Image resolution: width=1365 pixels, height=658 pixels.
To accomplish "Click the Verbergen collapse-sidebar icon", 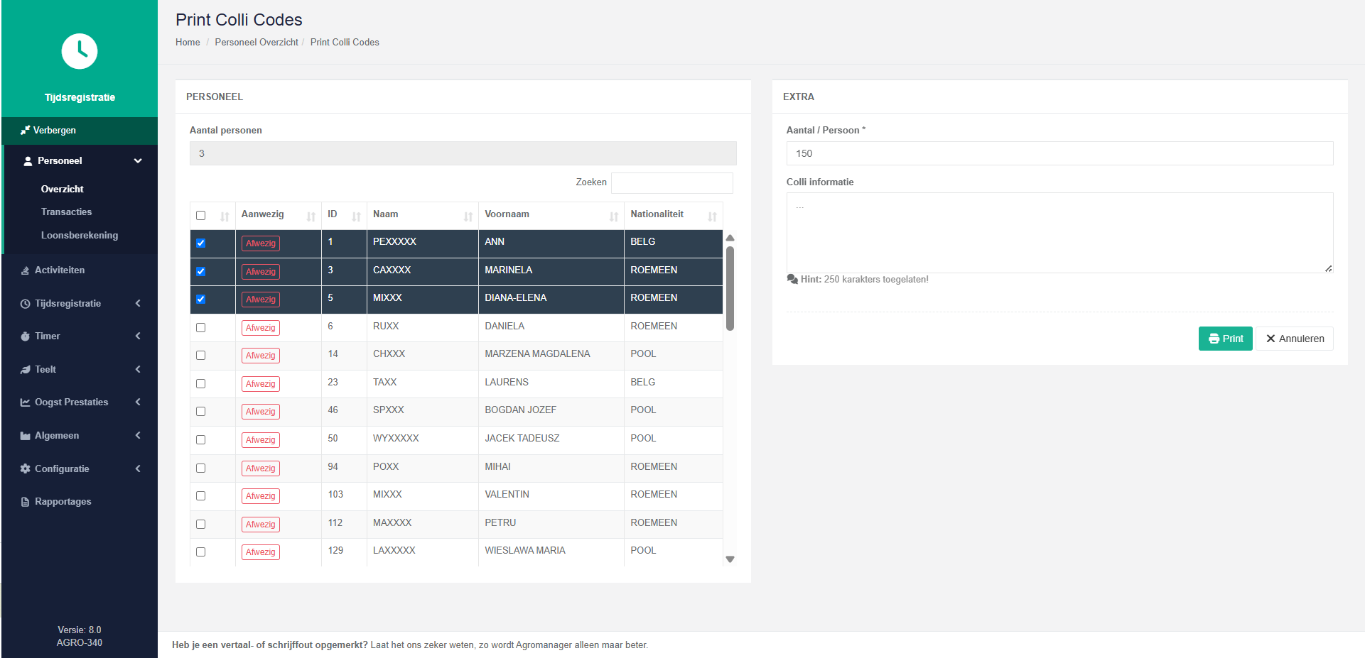I will [25, 130].
